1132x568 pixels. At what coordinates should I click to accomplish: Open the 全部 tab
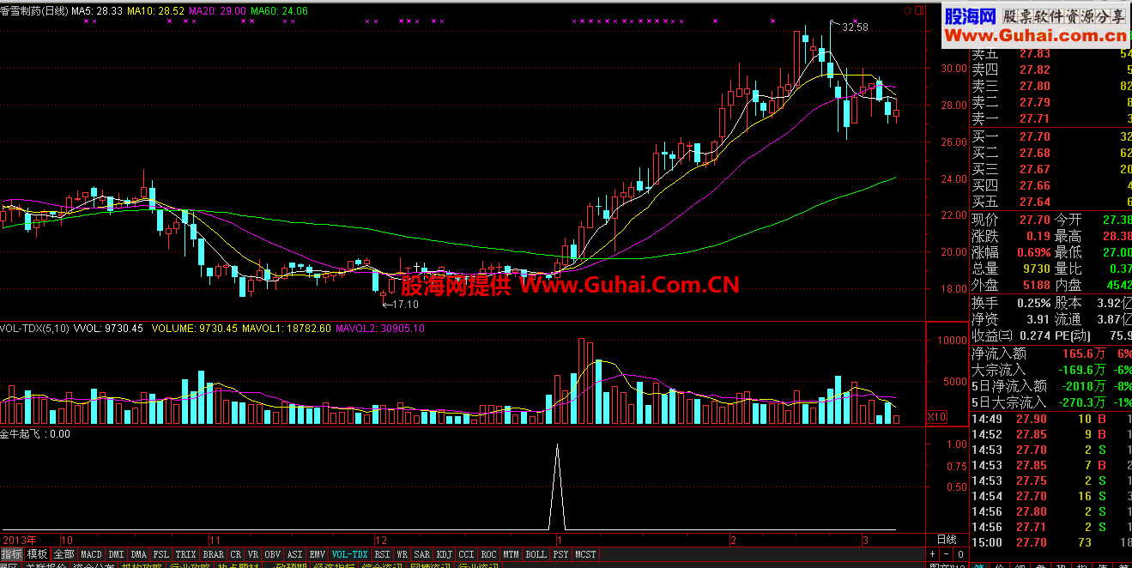click(x=64, y=554)
